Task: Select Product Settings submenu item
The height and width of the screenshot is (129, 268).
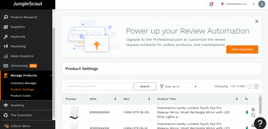Action: (x=22, y=89)
